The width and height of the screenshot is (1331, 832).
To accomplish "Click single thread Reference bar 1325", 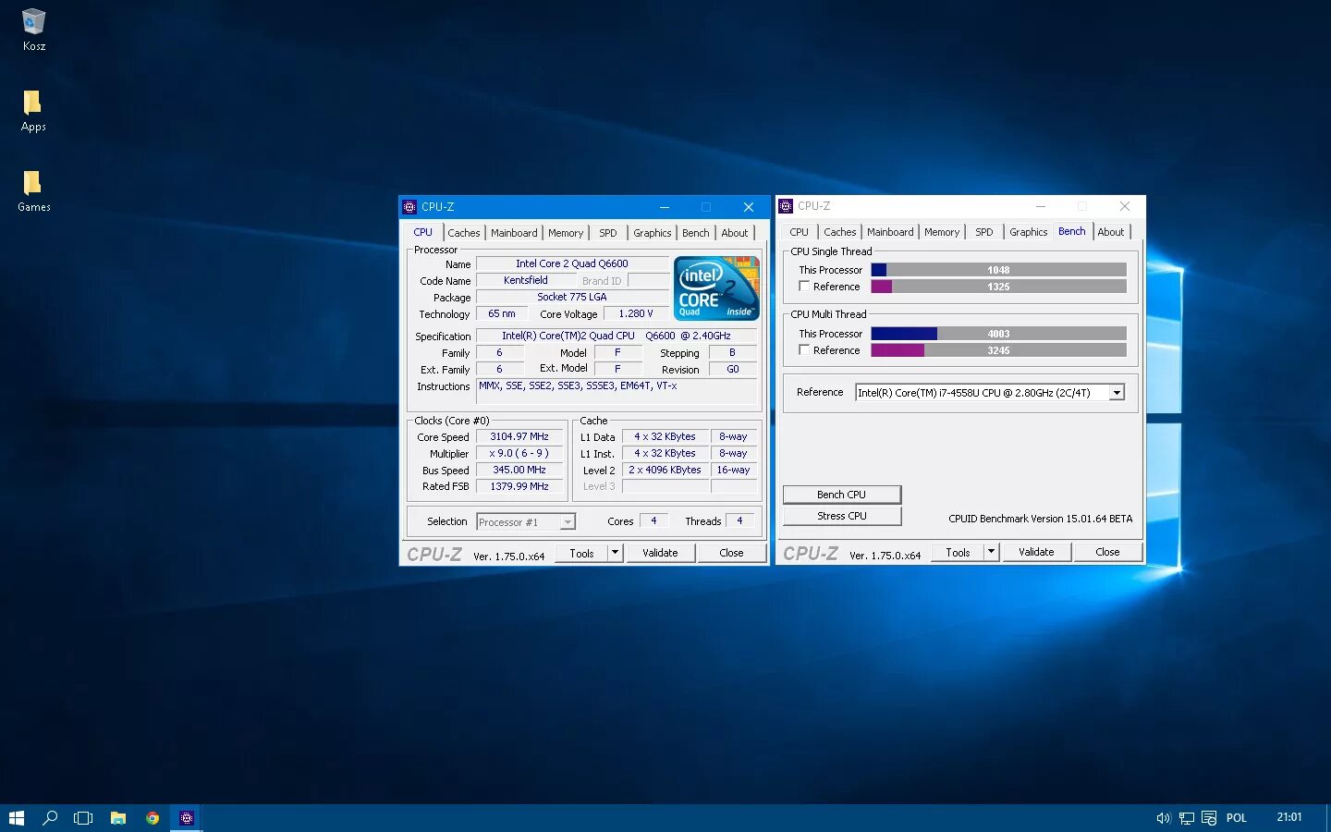I will (999, 287).
